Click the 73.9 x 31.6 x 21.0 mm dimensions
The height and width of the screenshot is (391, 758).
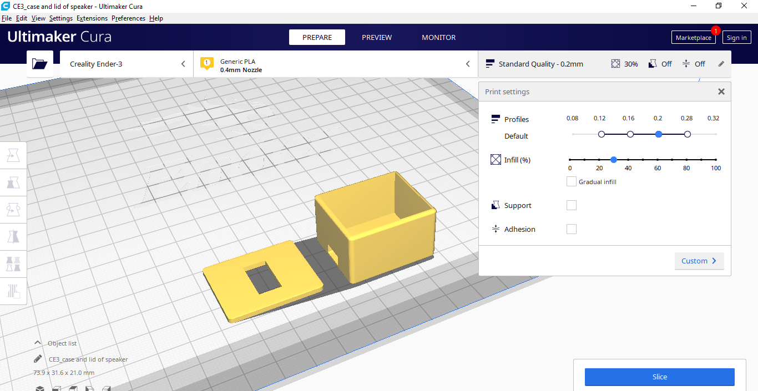point(64,373)
